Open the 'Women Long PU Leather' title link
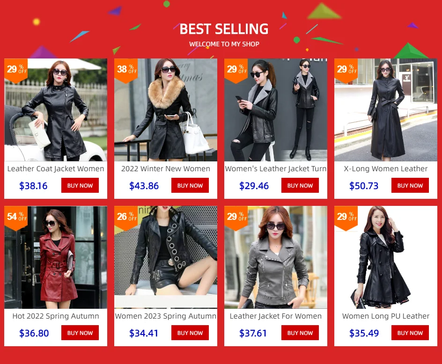 click(386, 316)
